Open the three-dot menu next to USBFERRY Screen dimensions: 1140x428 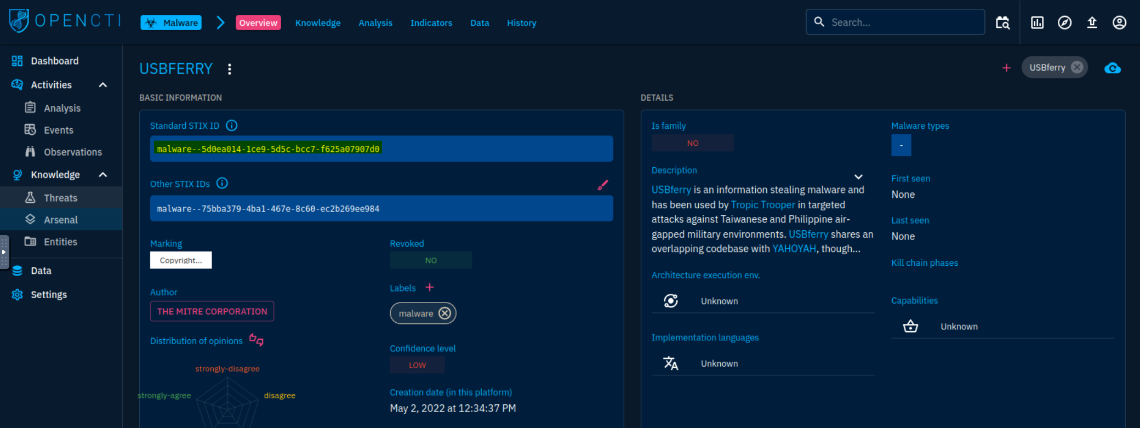click(x=230, y=69)
